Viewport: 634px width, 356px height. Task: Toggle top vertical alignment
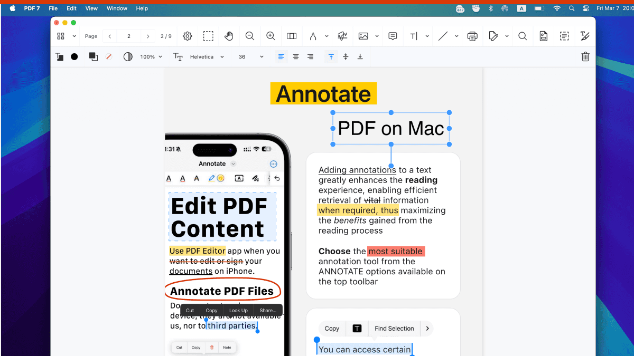pyautogui.click(x=331, y=56)
